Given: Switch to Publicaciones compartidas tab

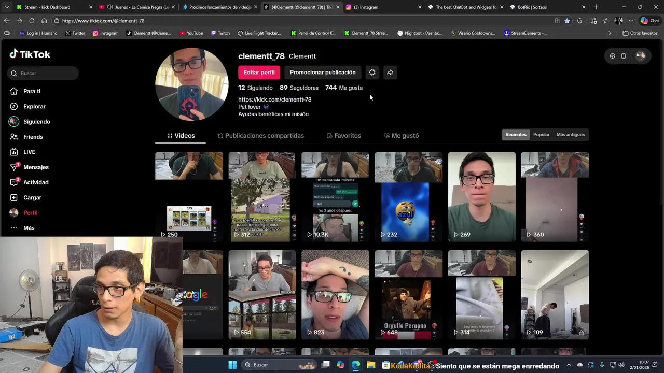Looking at the screenshot, I should (x=260, y=136).
